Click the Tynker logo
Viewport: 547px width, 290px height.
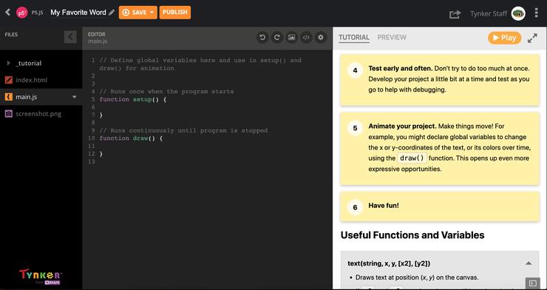[x=41, y=277]
